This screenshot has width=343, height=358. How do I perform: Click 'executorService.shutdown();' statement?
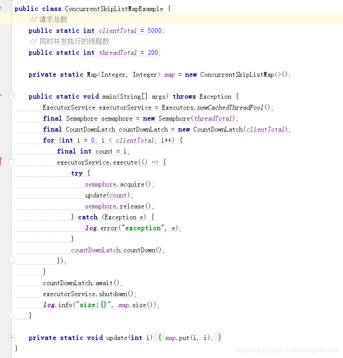pos(89,294)
